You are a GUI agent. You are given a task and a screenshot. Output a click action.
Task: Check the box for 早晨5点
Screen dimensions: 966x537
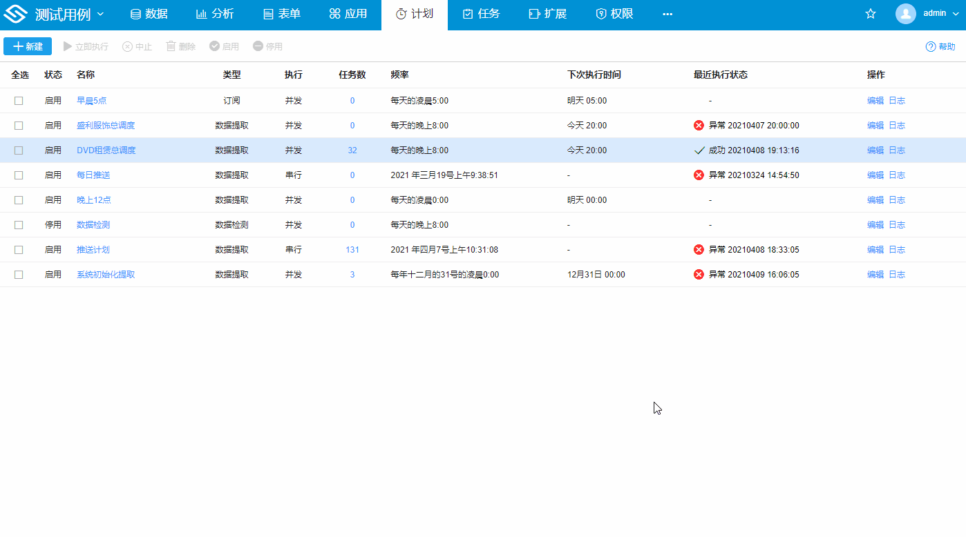coord(19,101)
